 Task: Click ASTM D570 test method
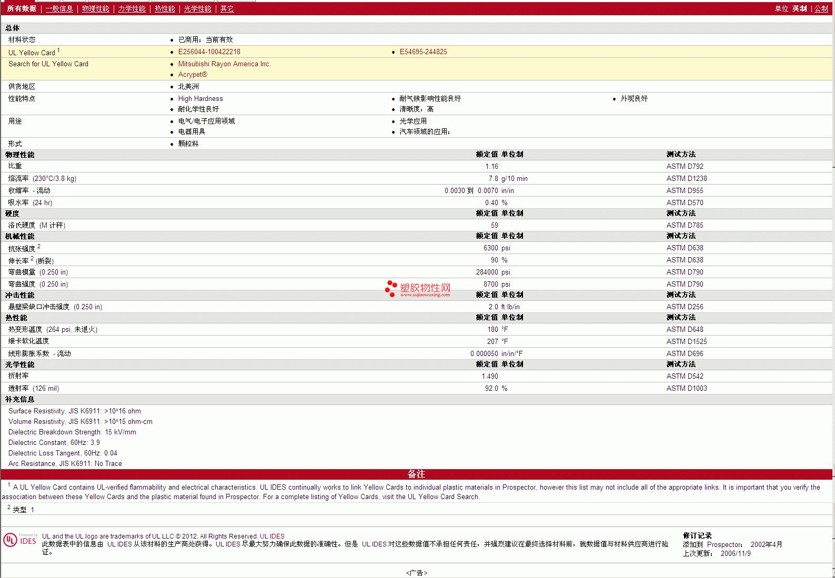685,203
